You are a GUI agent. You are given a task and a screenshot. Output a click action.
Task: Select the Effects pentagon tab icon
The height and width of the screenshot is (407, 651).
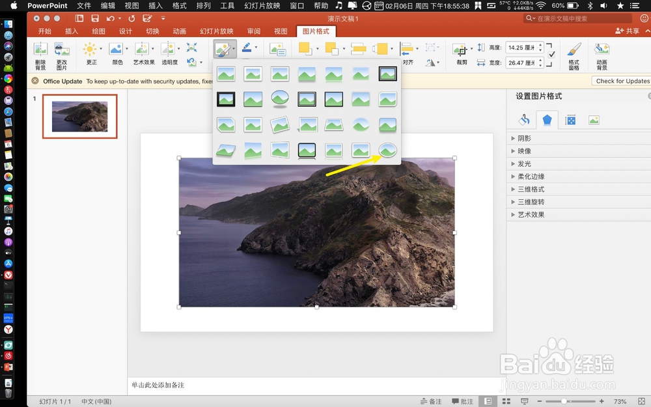click(547, 120)
